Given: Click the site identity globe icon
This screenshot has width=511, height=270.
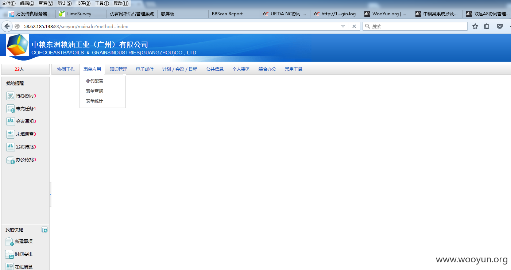Looking at the screenshot, I should click(17, 26).
